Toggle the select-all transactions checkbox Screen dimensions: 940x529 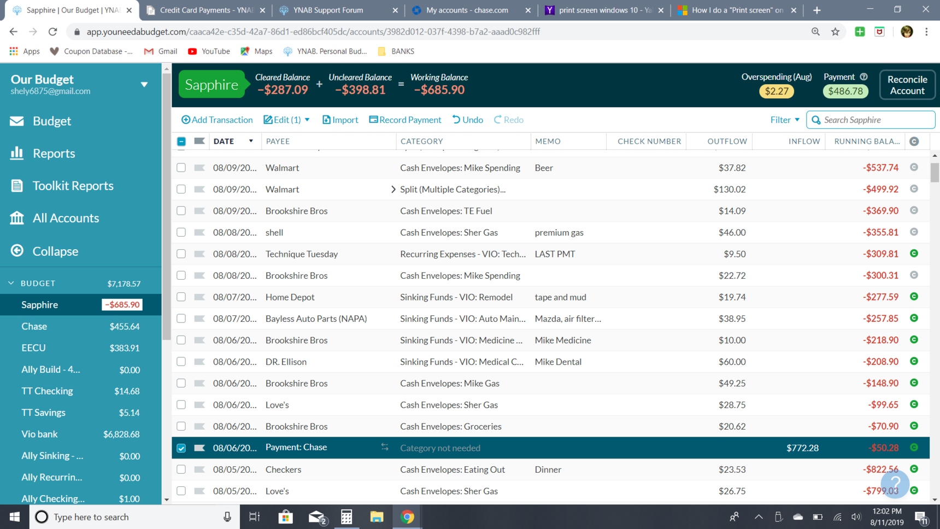coord(181,142)
